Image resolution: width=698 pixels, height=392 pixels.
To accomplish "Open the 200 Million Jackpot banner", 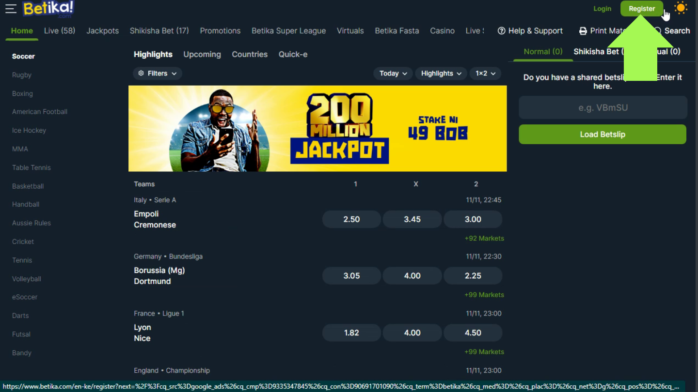I will 317,129.
